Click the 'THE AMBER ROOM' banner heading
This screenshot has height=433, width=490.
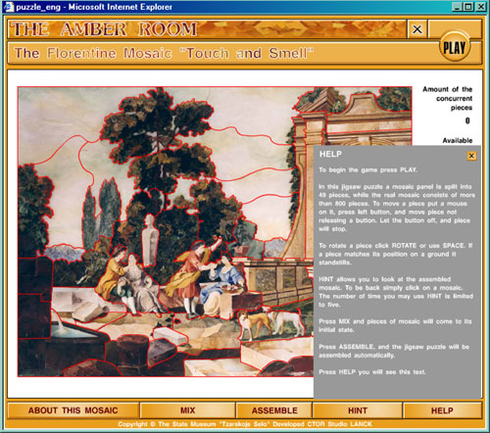tap(105, 29)
